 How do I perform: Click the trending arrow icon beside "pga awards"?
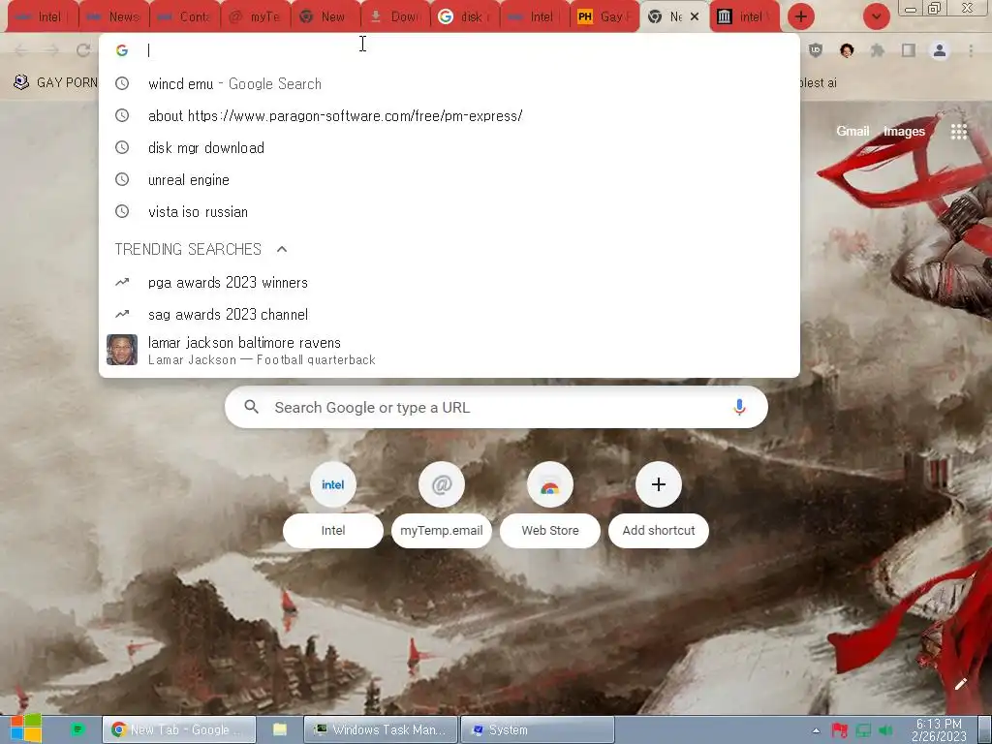click(x=122, y=282)
